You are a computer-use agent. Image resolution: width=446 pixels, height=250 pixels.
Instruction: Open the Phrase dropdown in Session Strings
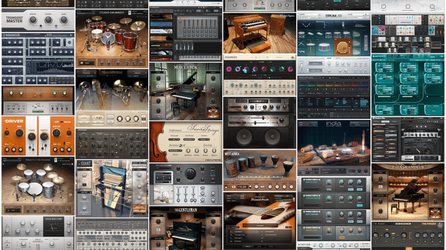pos(175,151)
